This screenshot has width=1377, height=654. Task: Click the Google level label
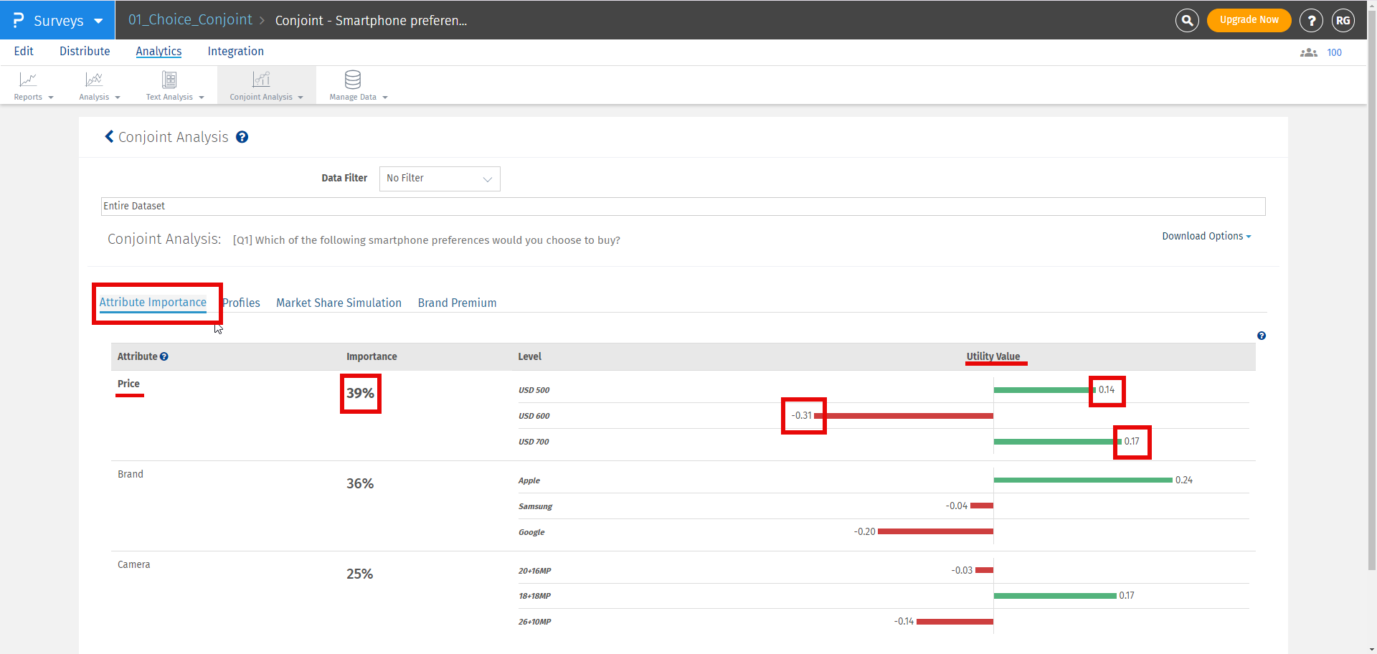click(x=531, y=532)
